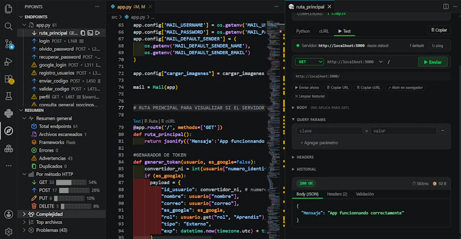The height and width of the screenshot is (239, 461).
Task: Open the localhost:5000 server dropdown
Action: (x=355, y=62)
